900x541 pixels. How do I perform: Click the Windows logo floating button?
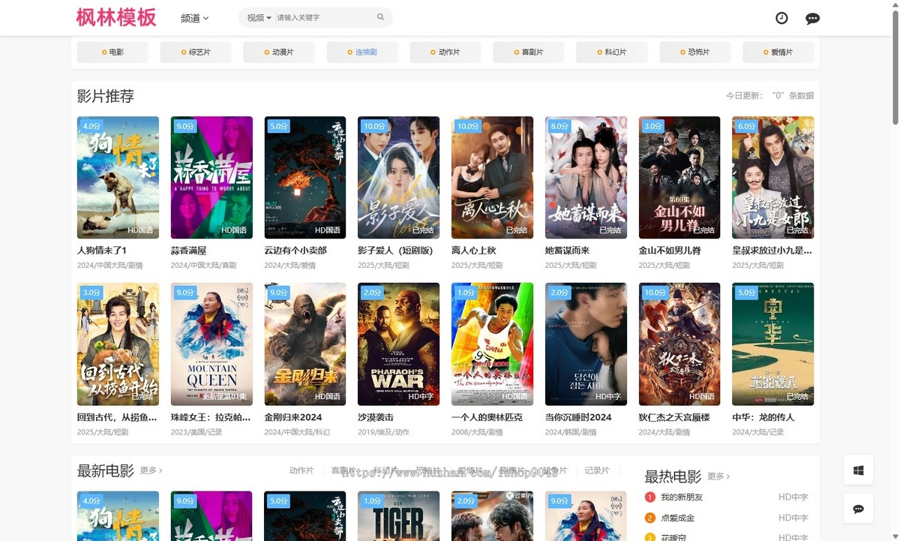click(x=858, y=470)
